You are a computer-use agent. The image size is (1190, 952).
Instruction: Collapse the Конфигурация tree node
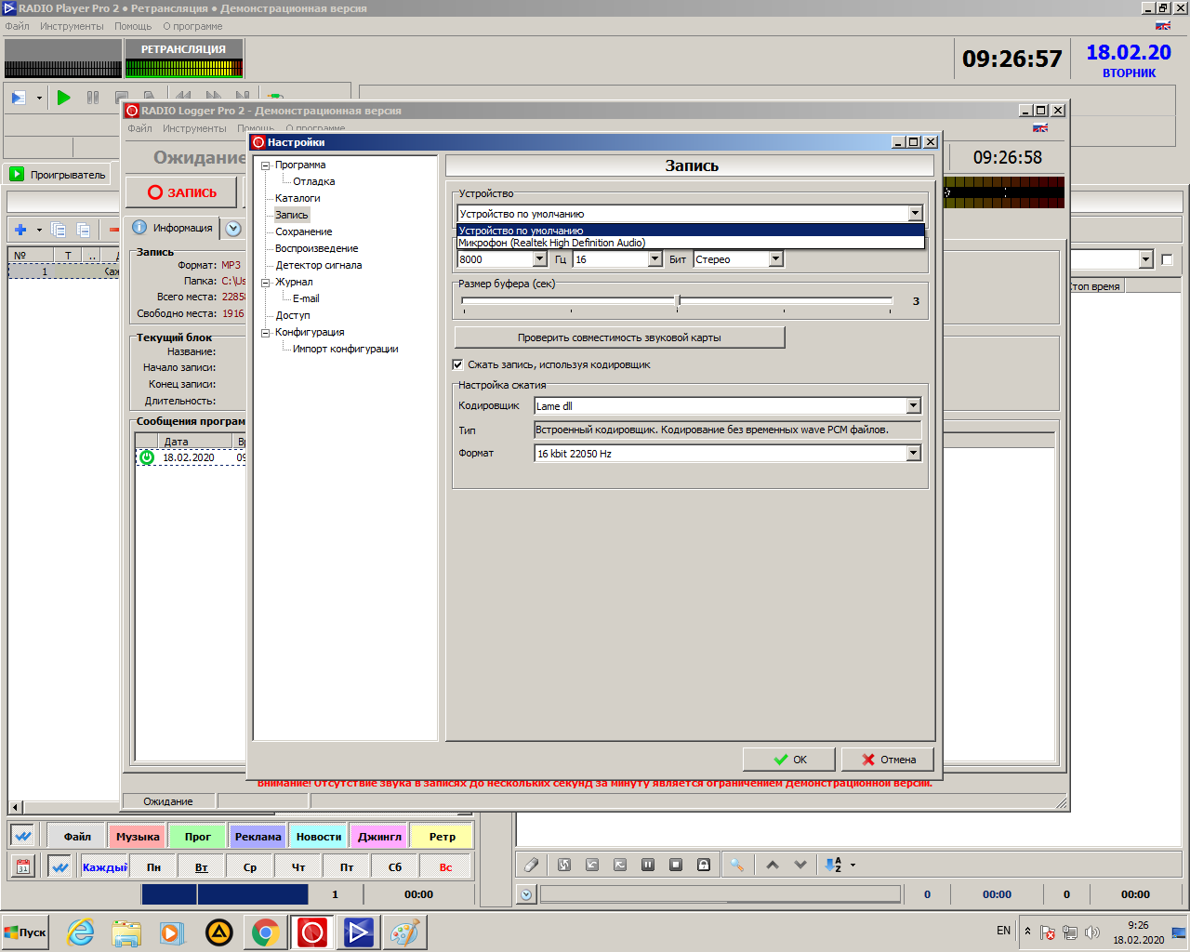coord(265,333)
